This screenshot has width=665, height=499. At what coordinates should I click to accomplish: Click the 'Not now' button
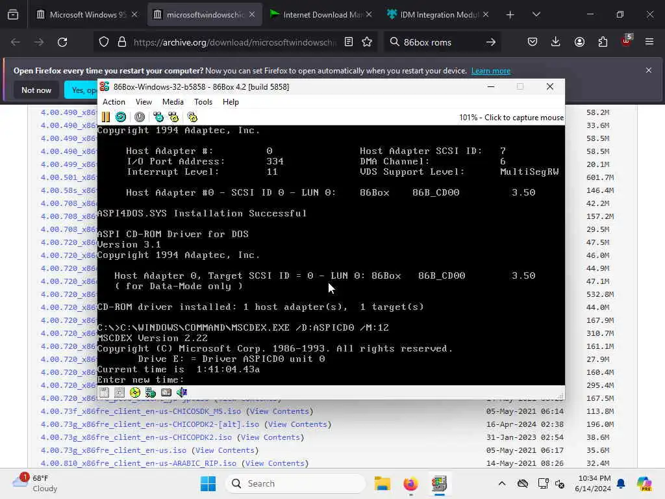coord(36,90)
